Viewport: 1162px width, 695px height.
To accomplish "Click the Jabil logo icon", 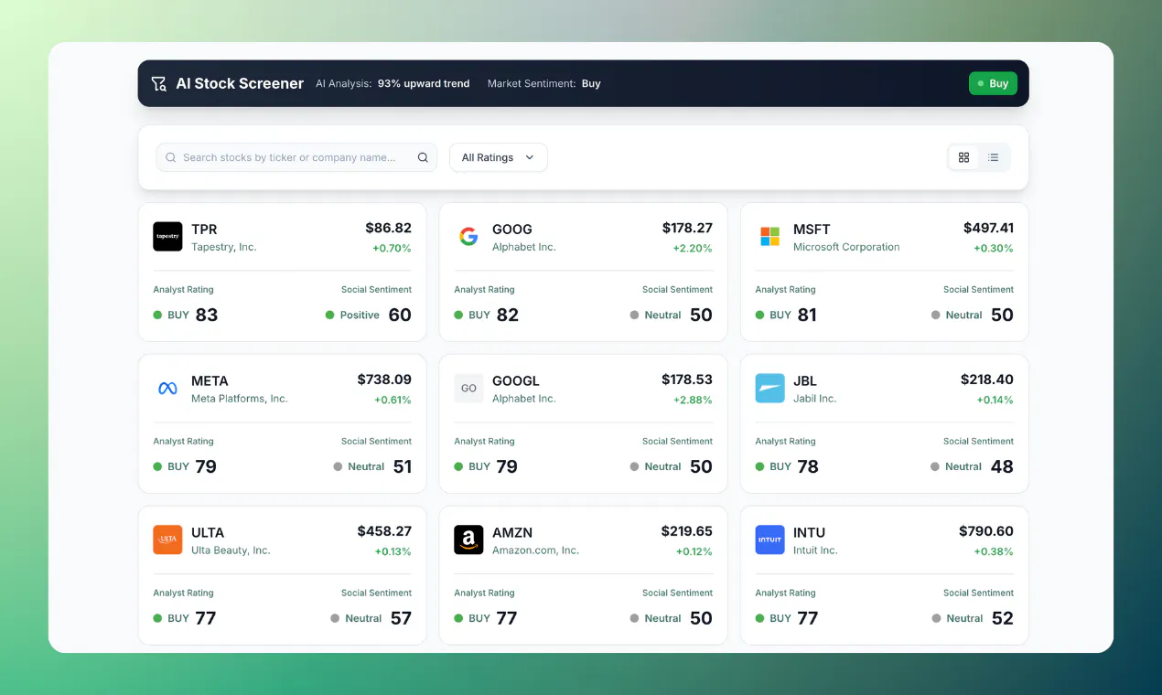I will point(769,388).
